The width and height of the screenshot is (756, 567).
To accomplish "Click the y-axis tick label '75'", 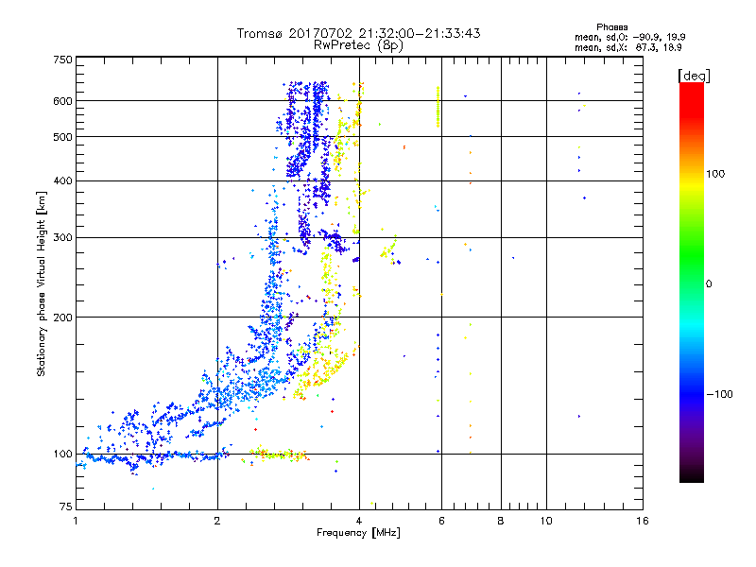I will 66,507.
